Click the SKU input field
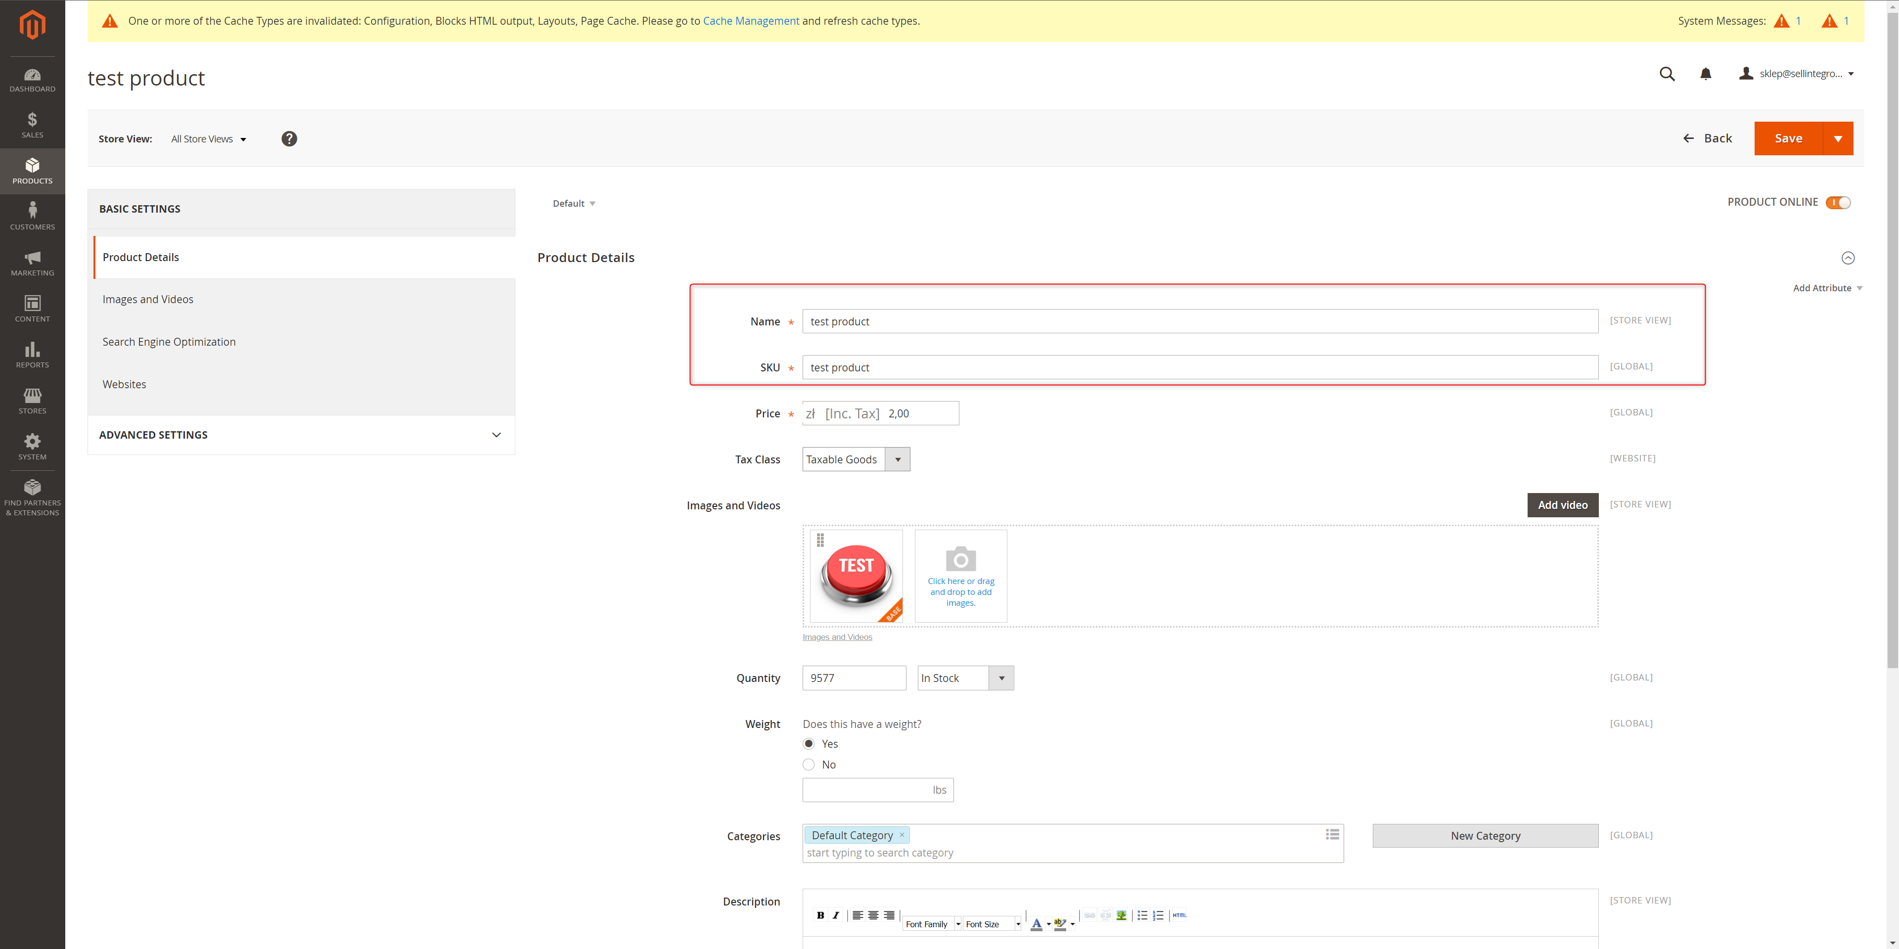Image resolution: width=1899 pixels, height=949 pixels. [x=1200, y=367]
